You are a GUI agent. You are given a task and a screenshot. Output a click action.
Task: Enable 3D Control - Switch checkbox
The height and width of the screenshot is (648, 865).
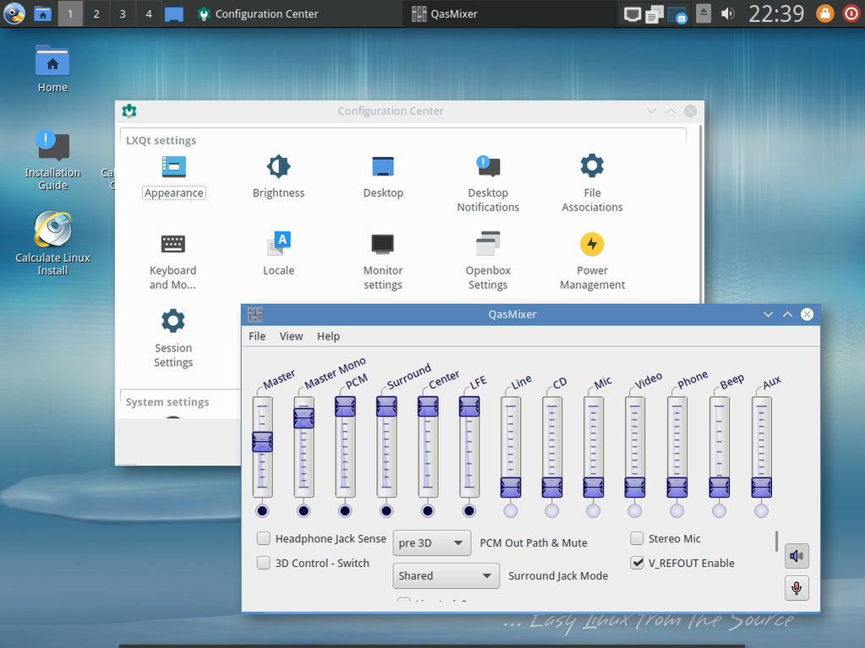pyautogui.click(x=264, y=563)
